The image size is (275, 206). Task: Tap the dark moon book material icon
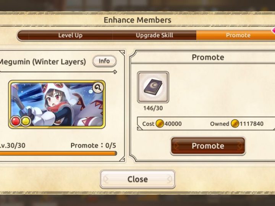153,87
